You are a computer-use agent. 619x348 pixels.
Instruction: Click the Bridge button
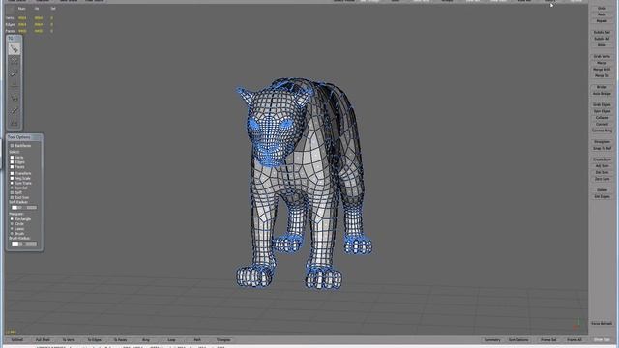[602, 87]
